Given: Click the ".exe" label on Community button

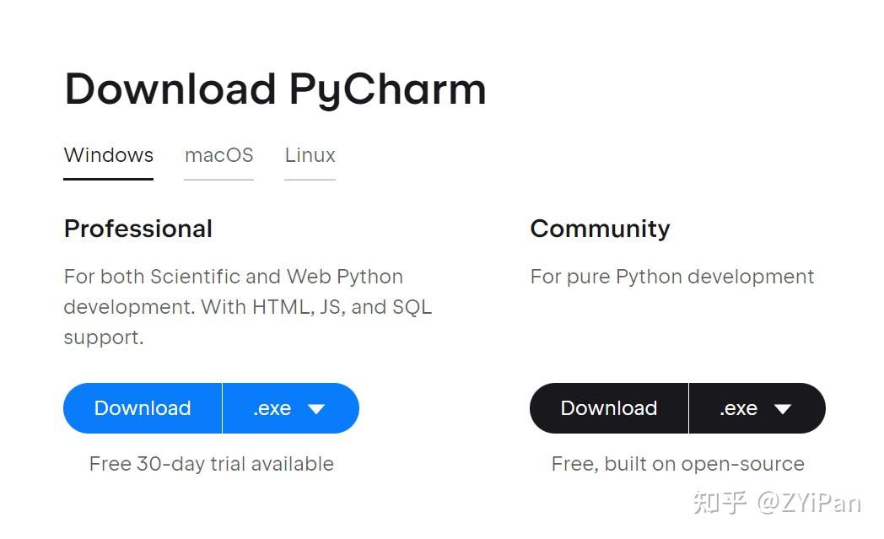Looking at the screenshot, I should (737, 408).
